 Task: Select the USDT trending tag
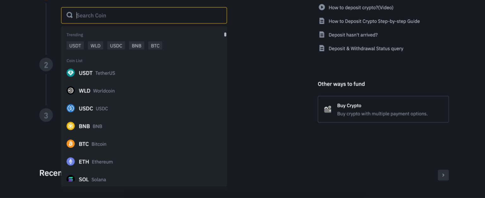click(x=75, y=45)
